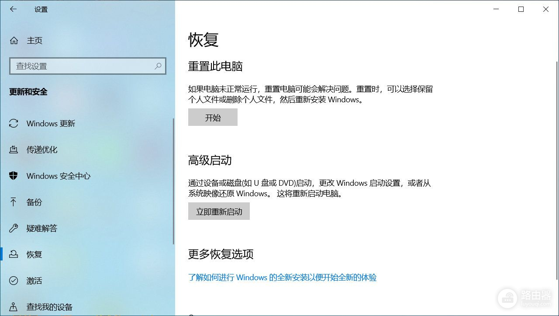Click the 激活 checkmark circle icon
The image size is (559, 316).
tap(14, 281)
